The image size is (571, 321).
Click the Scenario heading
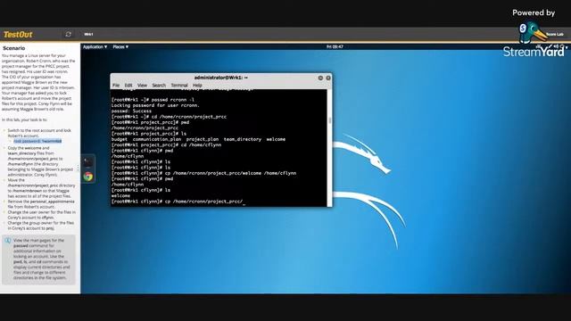point(14,48)
